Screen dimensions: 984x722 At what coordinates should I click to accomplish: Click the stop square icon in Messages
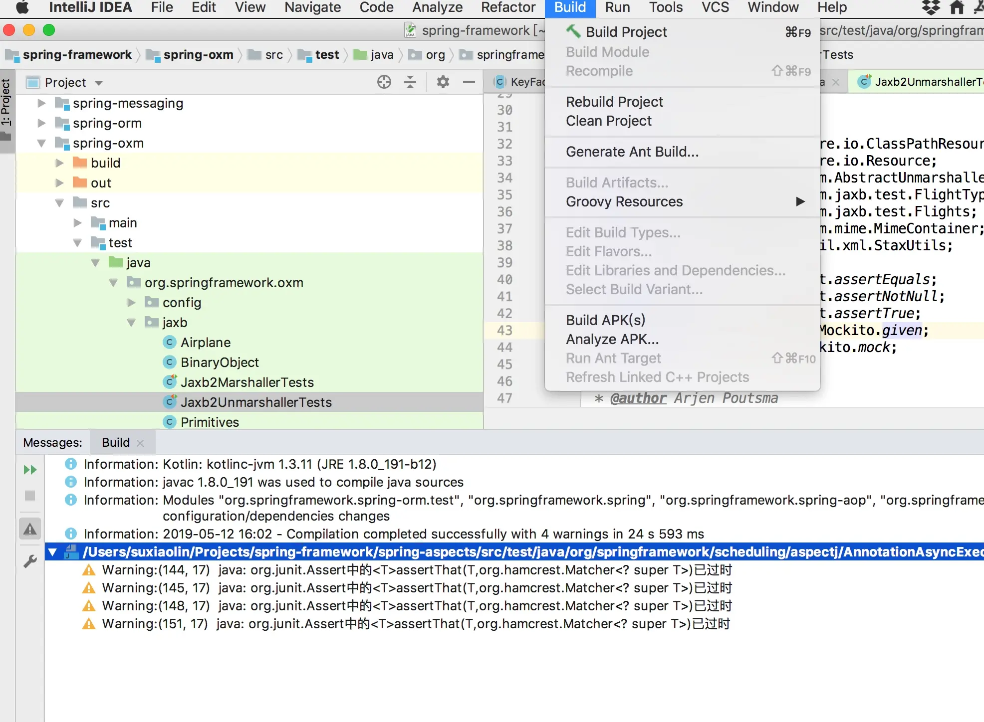pyautogui.click(x=30, y=496)
